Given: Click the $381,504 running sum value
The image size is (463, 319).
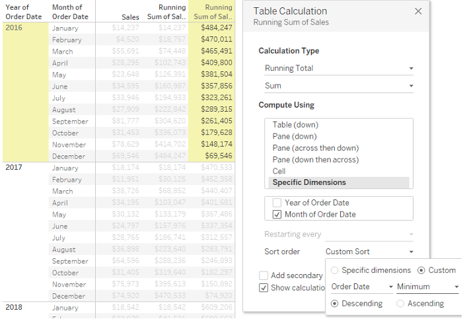Looking at the screenshot, I should point(217,74).
